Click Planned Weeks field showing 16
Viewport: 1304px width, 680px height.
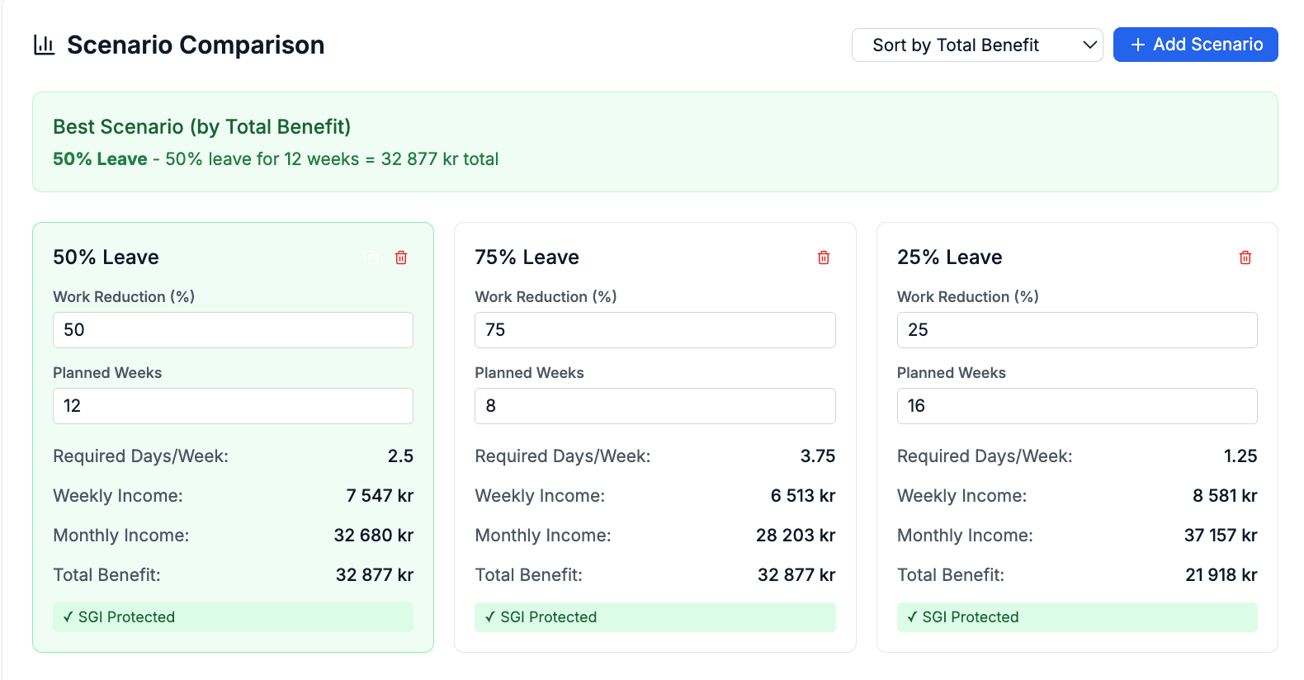pos(1076,406)
